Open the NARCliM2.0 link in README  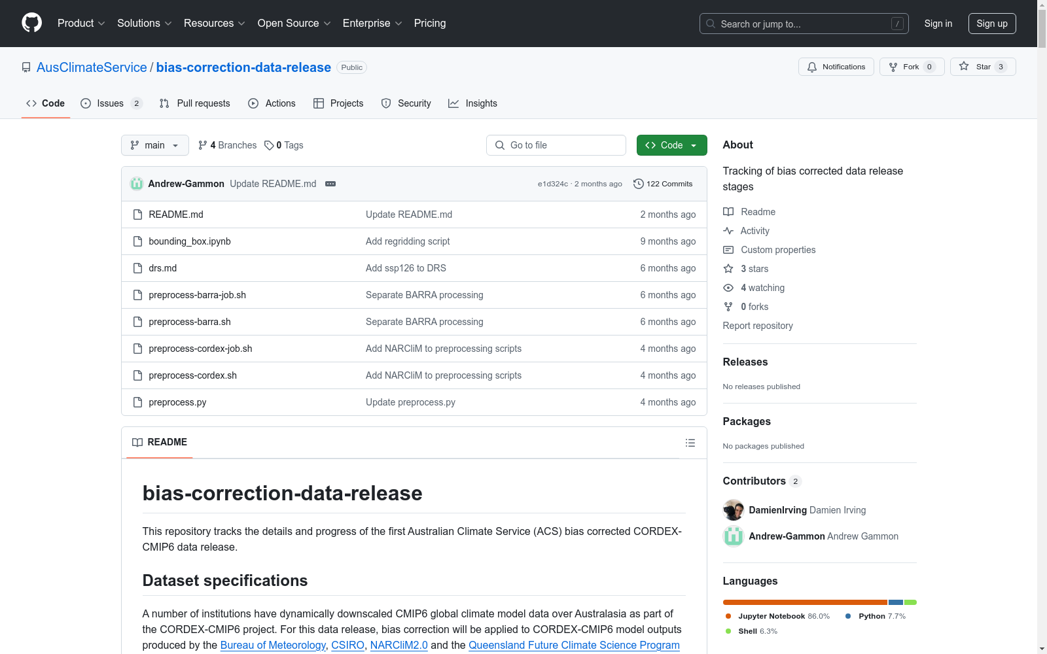point(399,645)
